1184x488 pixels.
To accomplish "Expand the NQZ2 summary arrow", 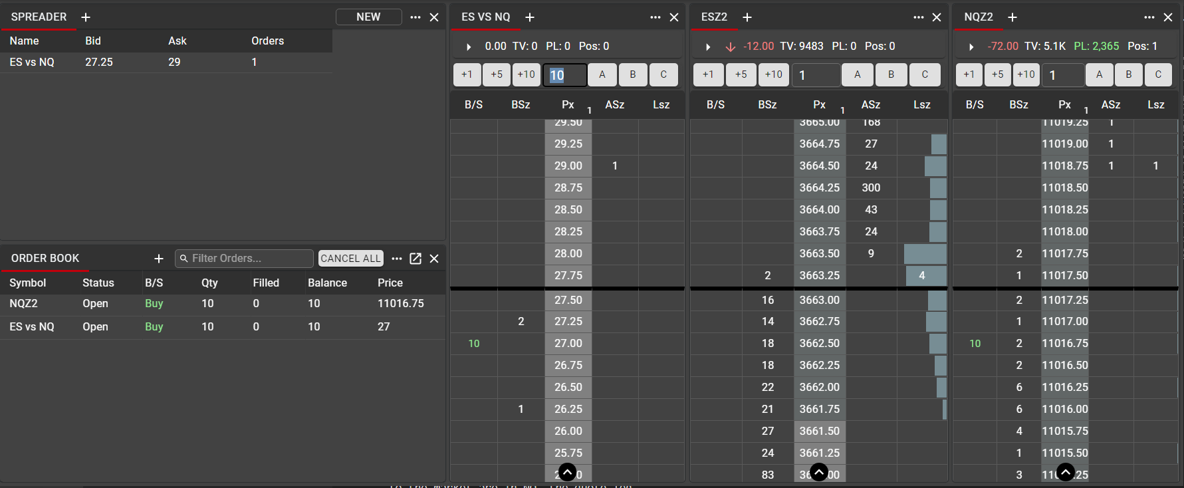I will (x=971, y=47).
